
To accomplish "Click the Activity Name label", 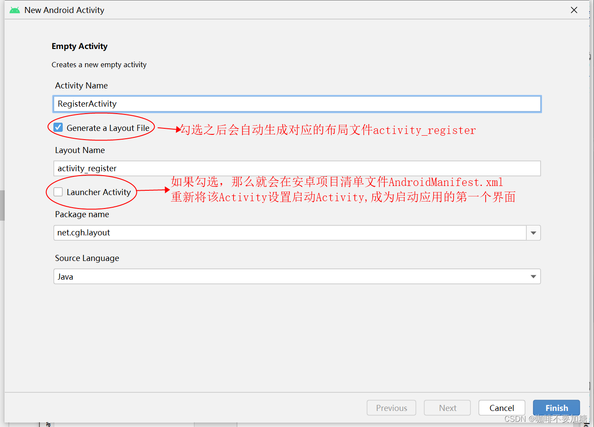I will (x=81, y=85).
